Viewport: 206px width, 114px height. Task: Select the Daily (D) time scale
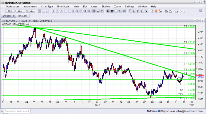(x=94, y=11)
